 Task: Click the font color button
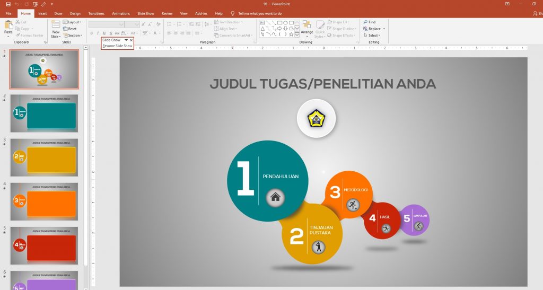point(155,33)
